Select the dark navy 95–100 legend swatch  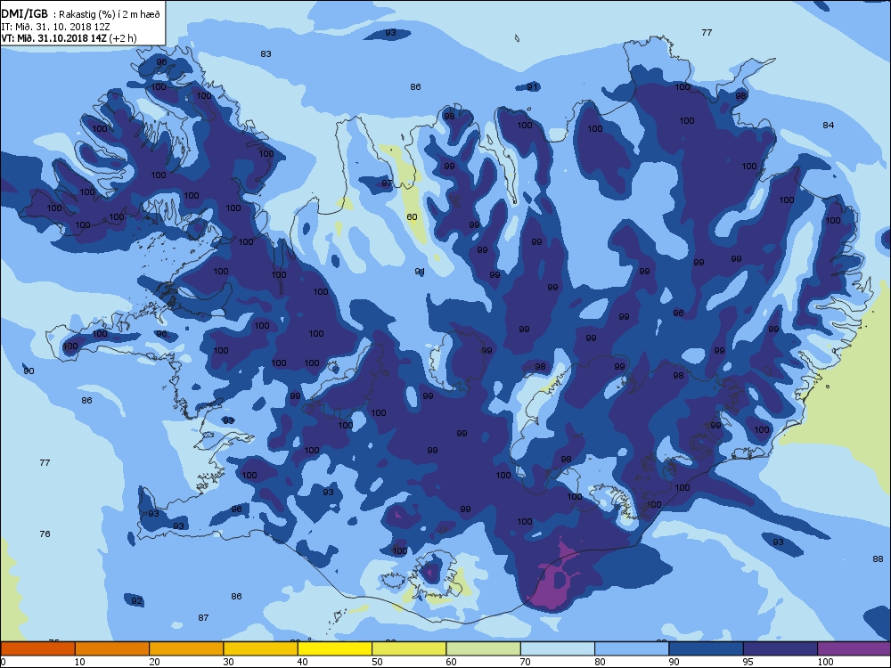[781, 648]
